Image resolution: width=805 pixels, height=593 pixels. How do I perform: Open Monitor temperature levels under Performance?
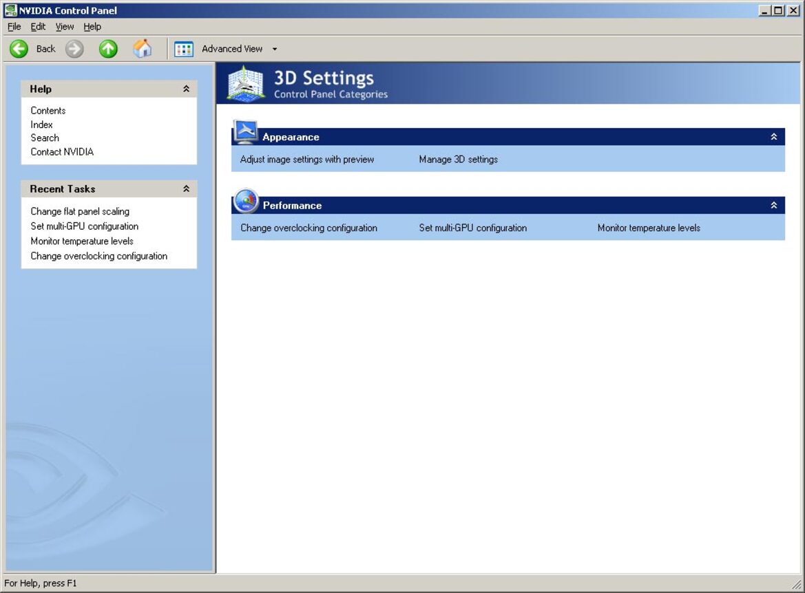[649, 228]
